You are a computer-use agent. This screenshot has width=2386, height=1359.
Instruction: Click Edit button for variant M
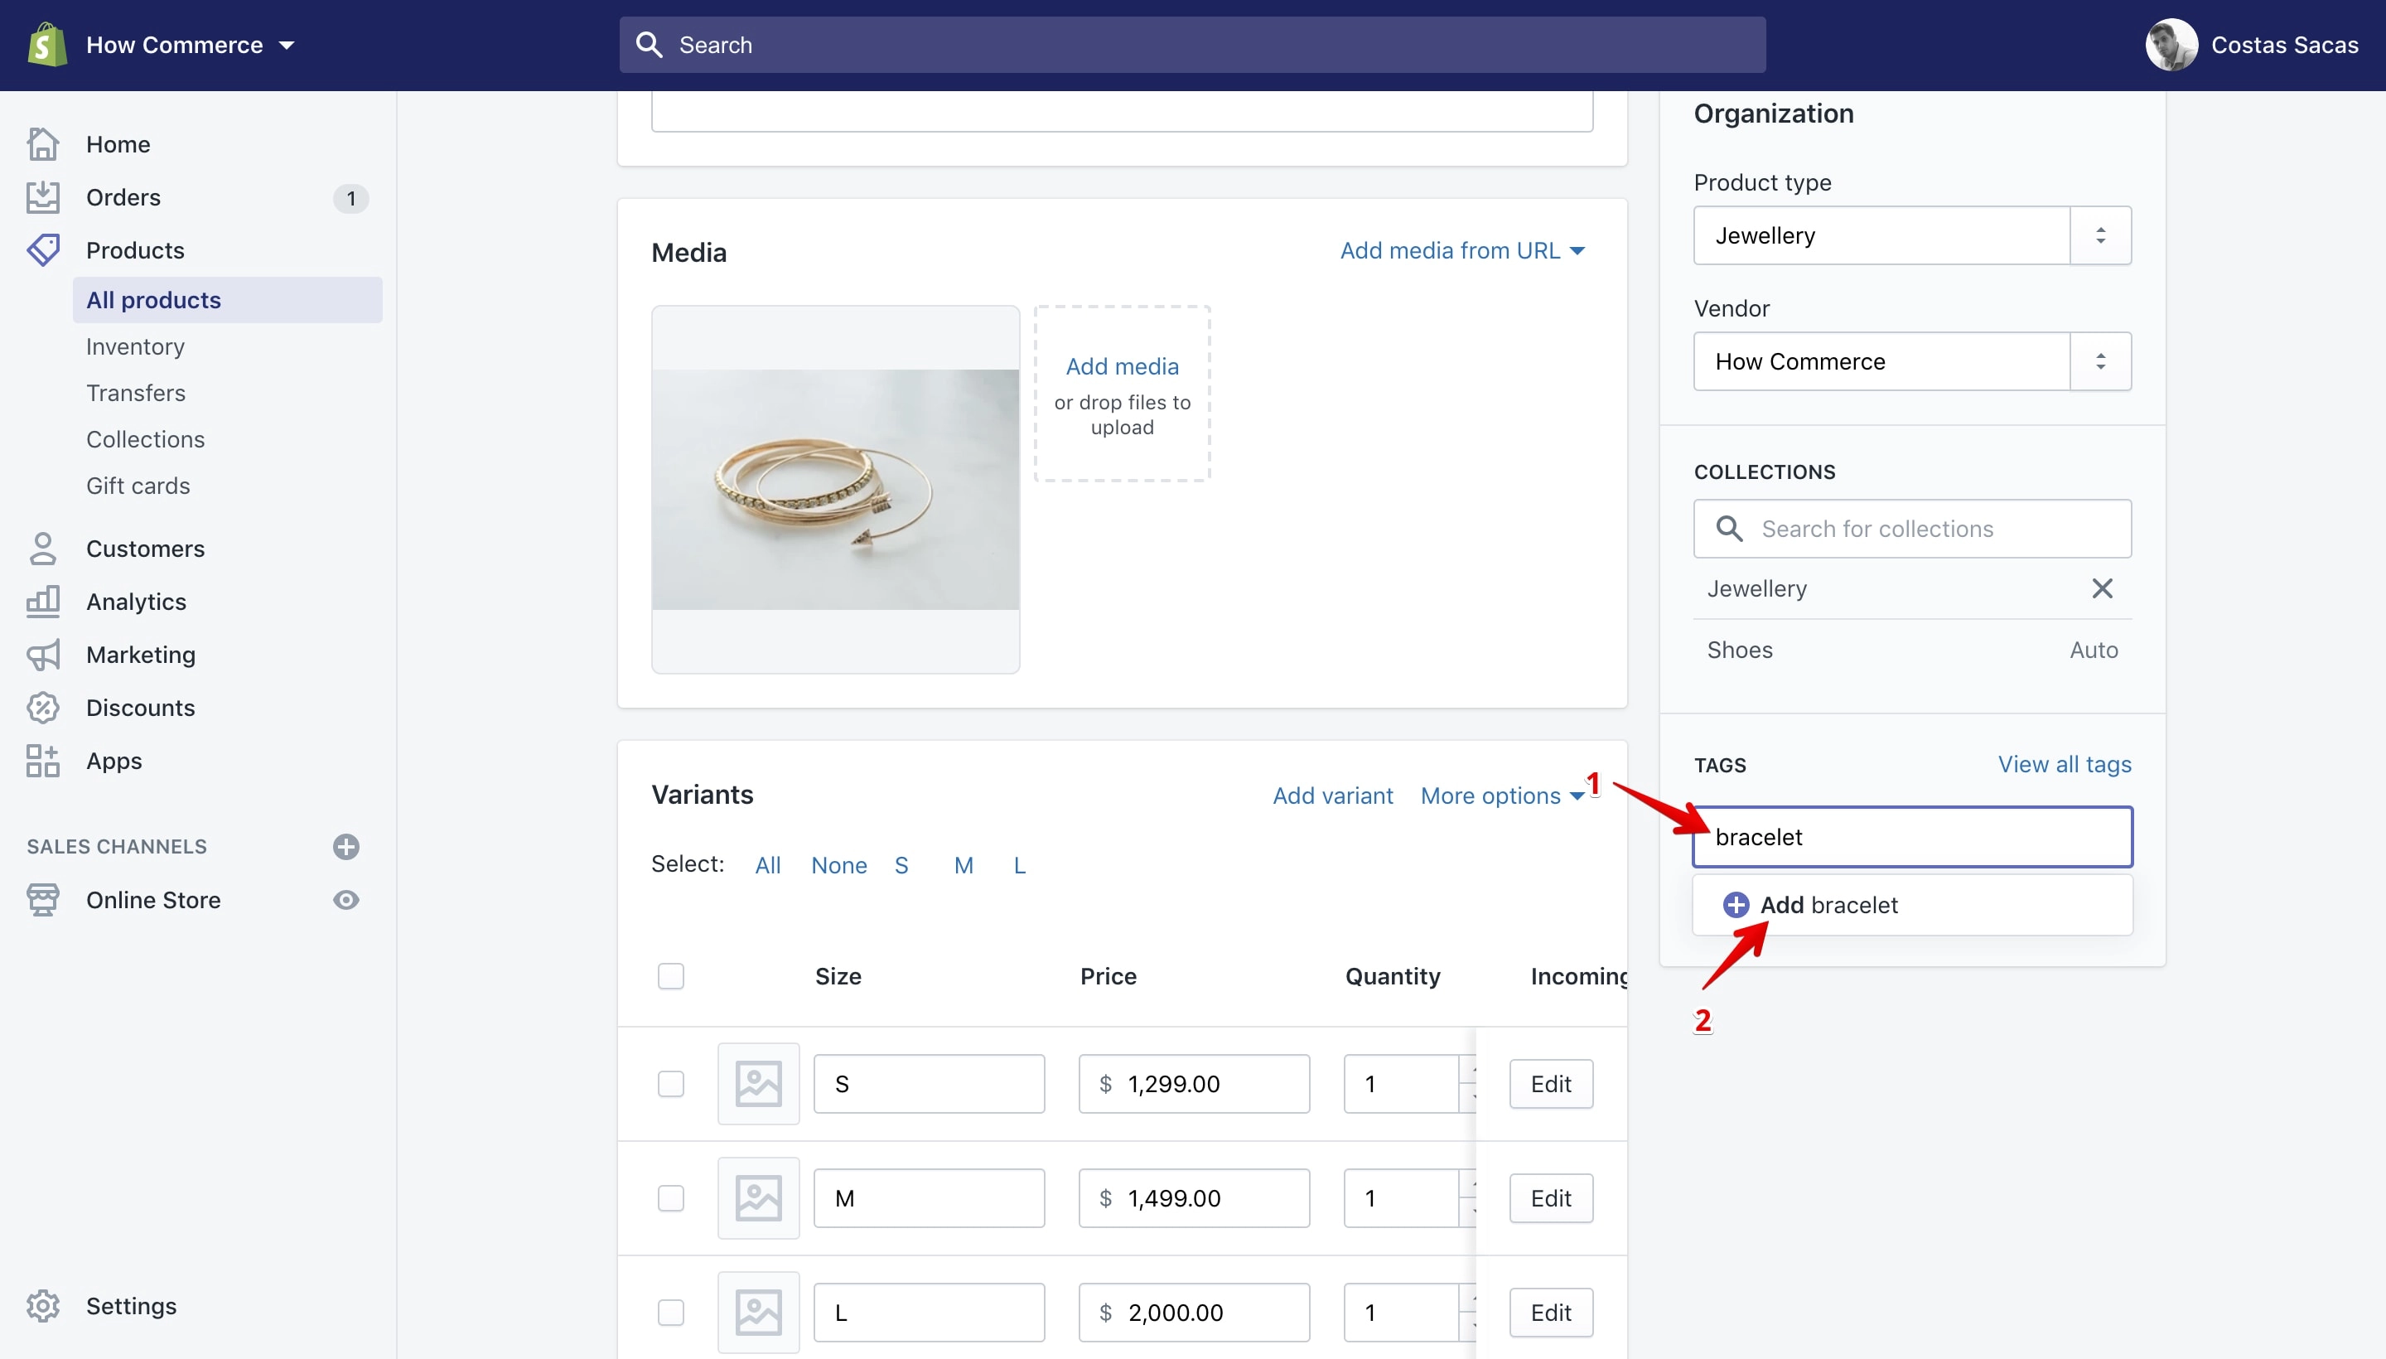(x=1551, y=1198)
